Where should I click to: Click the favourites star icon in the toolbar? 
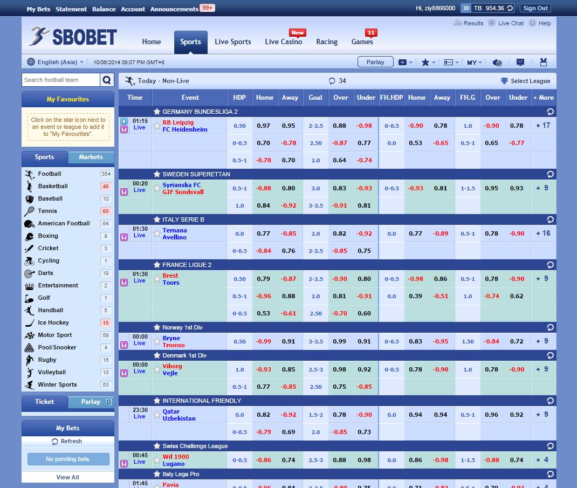pyautogui.click(x=425, y=62)
